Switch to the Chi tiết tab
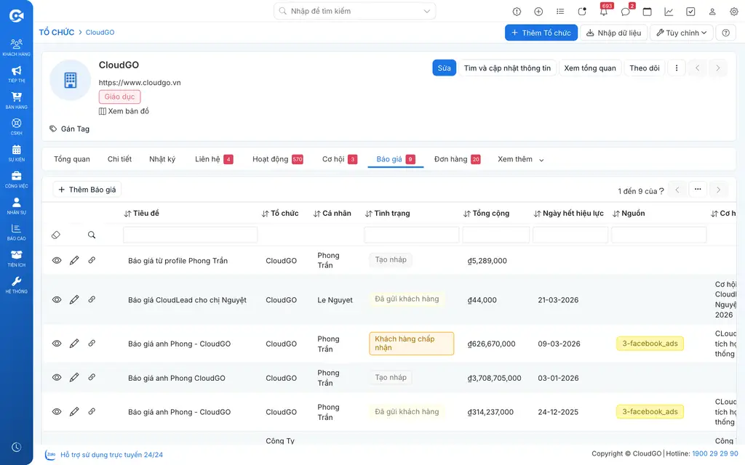 [119, 159]
